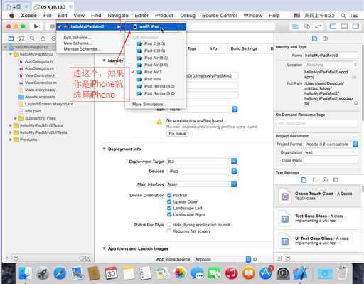Expand the Products folder
Viewport: 364px width, 284px height.
[x=11, y=140]
